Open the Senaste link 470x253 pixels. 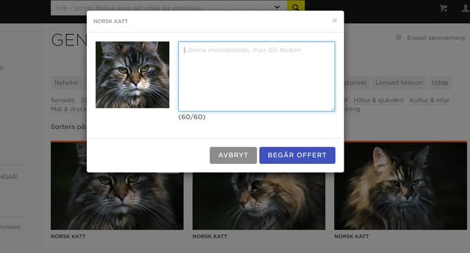pos(62,100)
